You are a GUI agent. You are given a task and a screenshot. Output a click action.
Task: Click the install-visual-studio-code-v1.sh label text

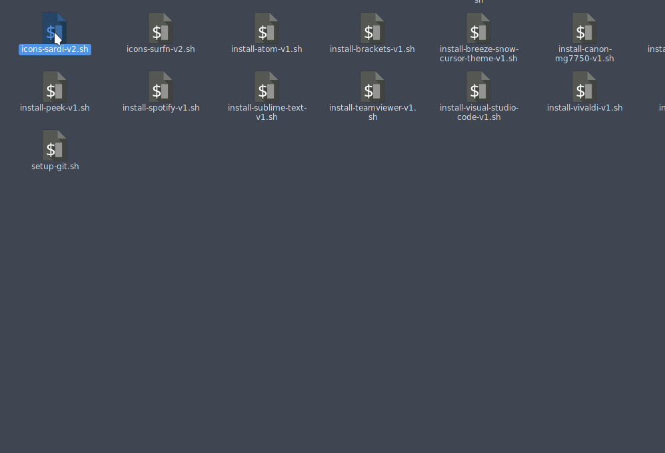tap(479, 113)
